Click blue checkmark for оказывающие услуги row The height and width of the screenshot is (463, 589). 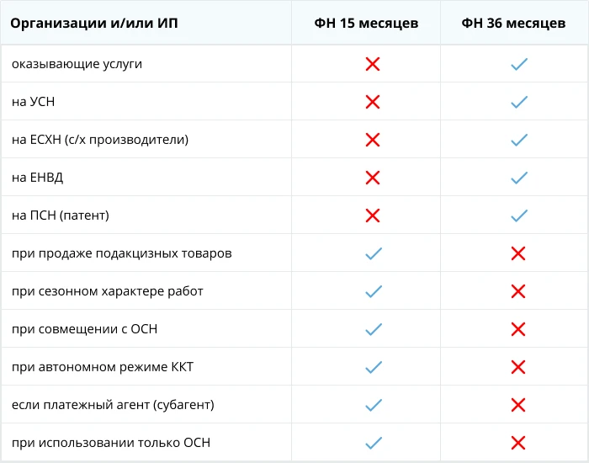point(518,64)
